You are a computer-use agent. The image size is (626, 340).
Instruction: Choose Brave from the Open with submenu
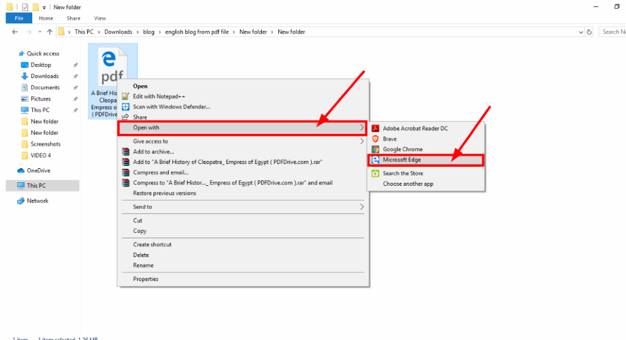point(390,139)
